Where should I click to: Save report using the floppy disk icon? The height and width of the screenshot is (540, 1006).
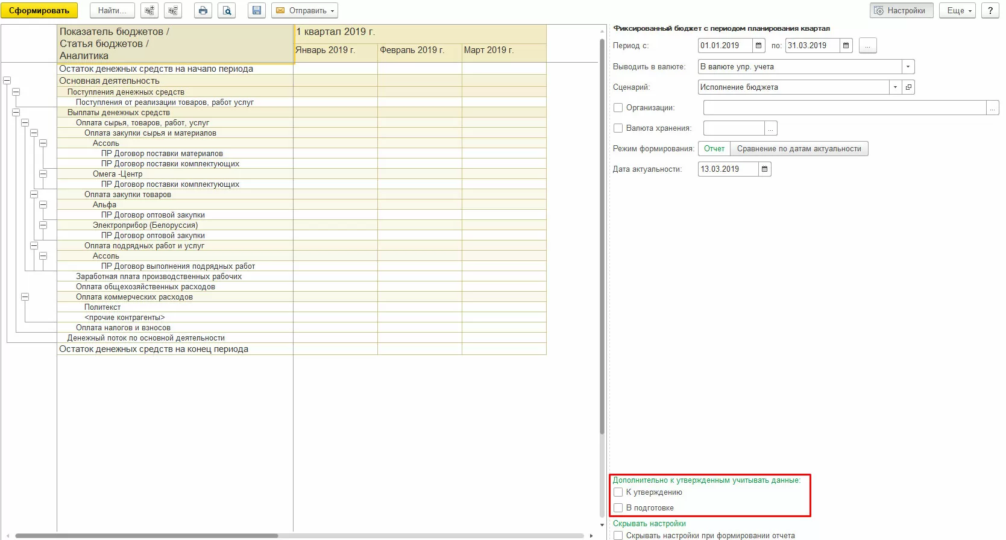[257, 10]
